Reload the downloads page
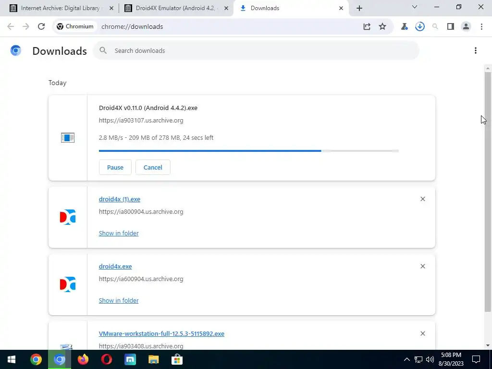The height and width of the screenshot is (369, 492). pos(41,27)
